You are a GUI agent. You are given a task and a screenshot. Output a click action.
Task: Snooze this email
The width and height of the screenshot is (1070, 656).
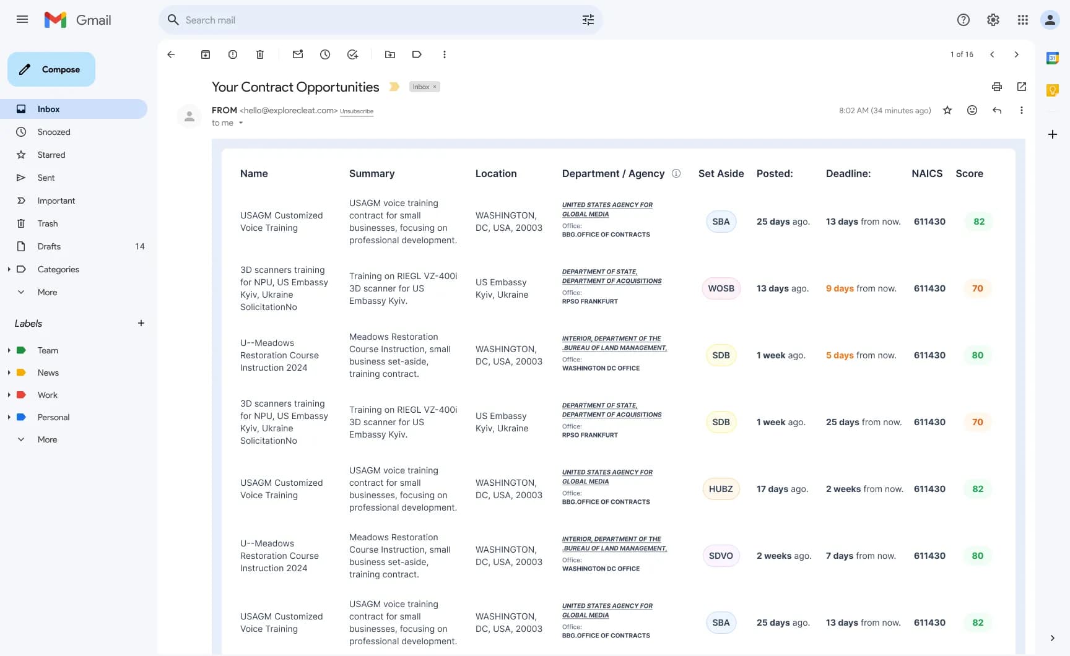click(x=325, y=54)
